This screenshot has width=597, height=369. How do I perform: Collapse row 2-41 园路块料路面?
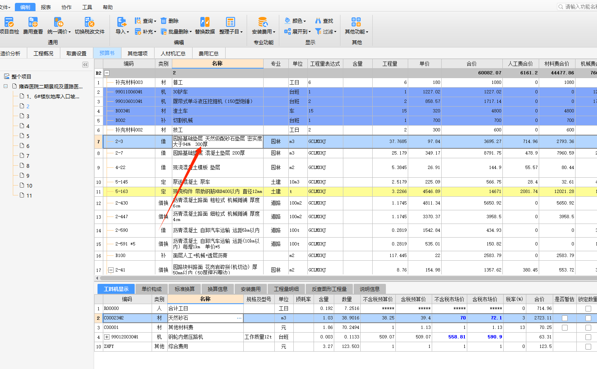tap(111, 270)
